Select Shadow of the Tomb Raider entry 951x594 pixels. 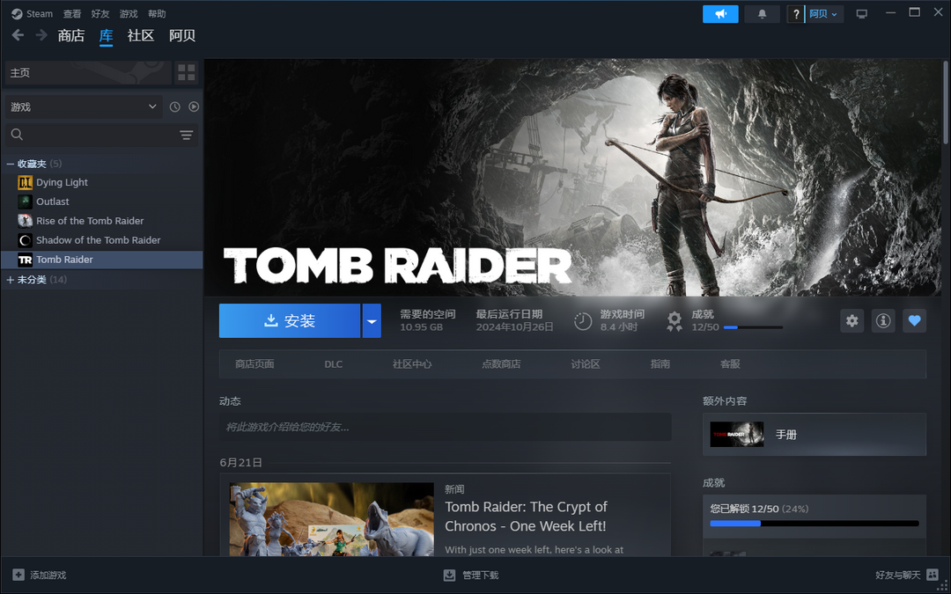(99, 240)
